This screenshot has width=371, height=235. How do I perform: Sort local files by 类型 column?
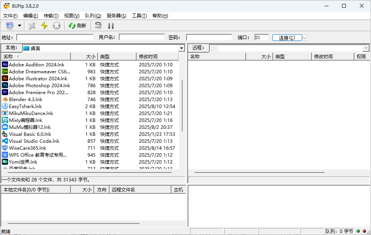pos(117,57)
